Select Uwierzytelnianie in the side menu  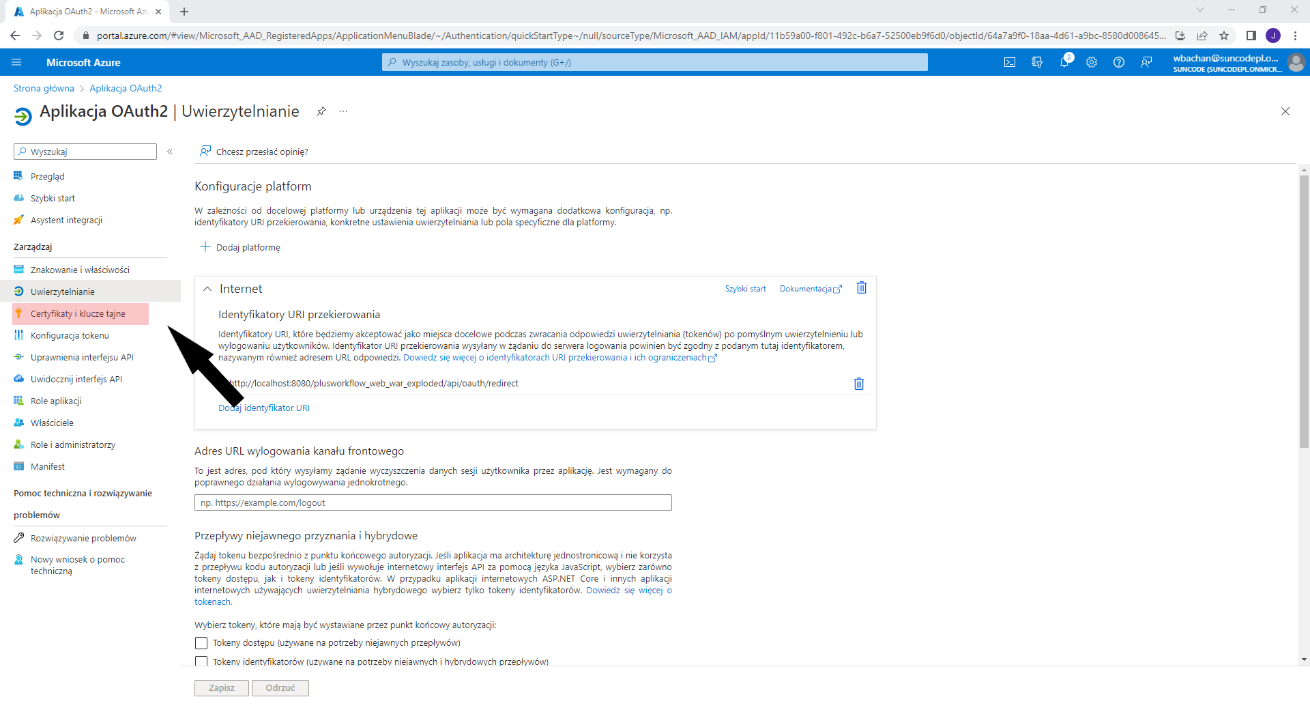[x=90, y=292]
